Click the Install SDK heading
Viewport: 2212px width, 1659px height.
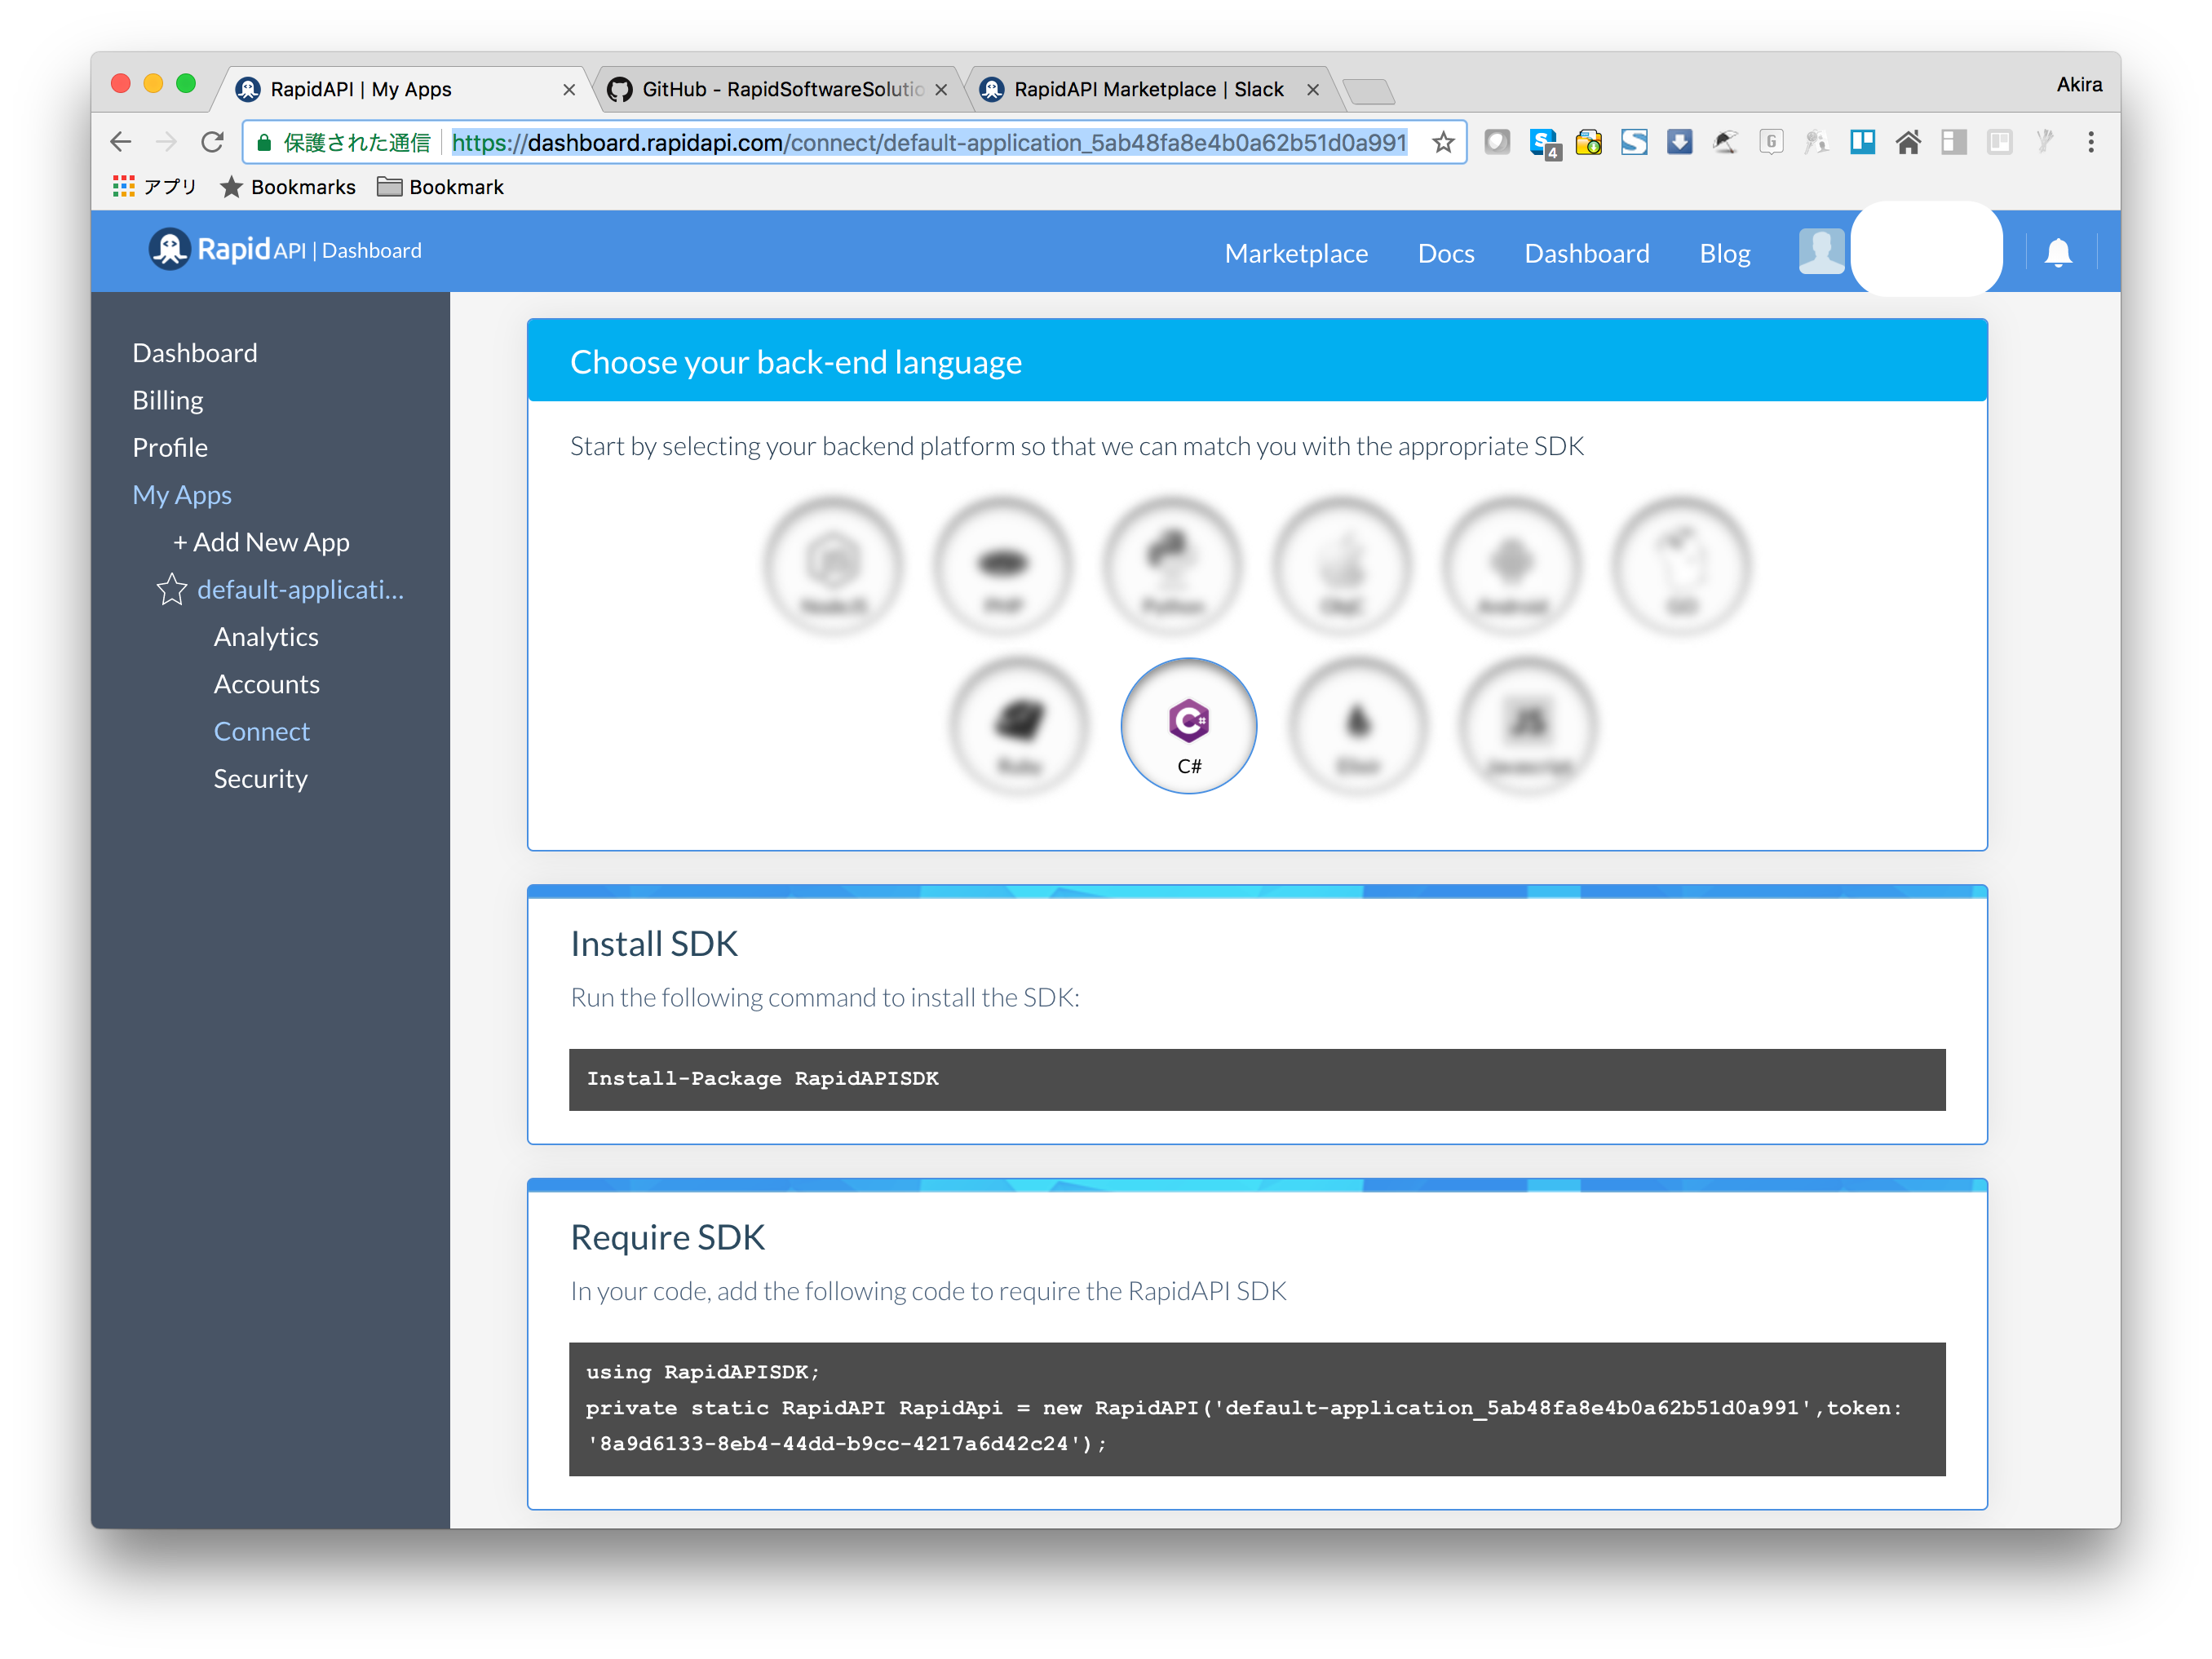[654, 943]
